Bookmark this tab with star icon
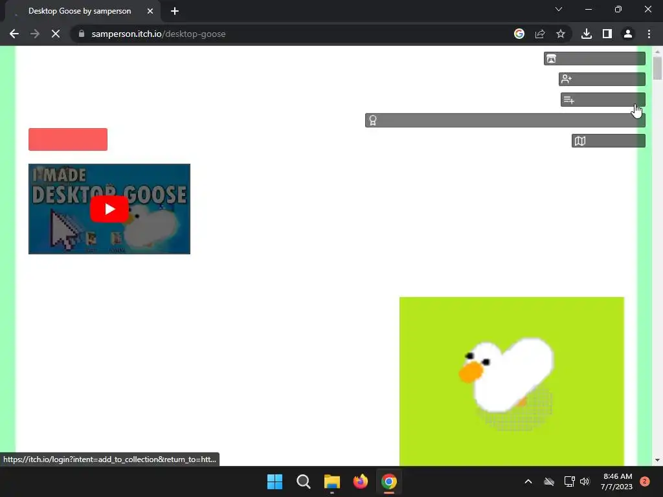The image size is (663, 497). pos(561,34)
